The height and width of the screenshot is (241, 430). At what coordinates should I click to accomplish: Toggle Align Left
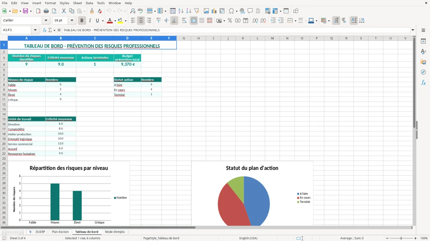pos(133,21)
